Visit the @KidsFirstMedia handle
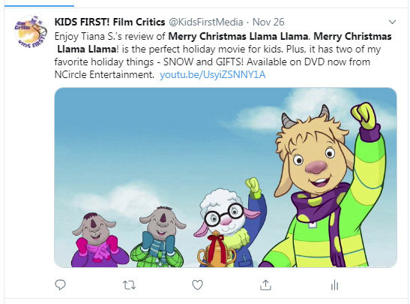The height and width of the screenshot is (304, 410). (206, 22)
